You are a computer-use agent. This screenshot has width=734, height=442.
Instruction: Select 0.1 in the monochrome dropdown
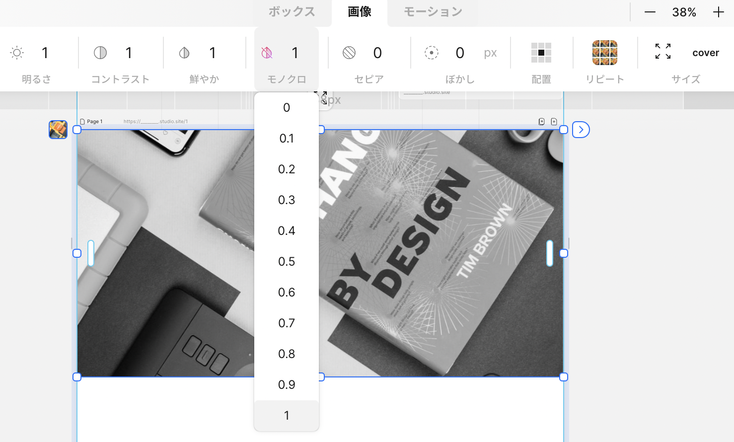pyautogui.click(x=287, y=139)
